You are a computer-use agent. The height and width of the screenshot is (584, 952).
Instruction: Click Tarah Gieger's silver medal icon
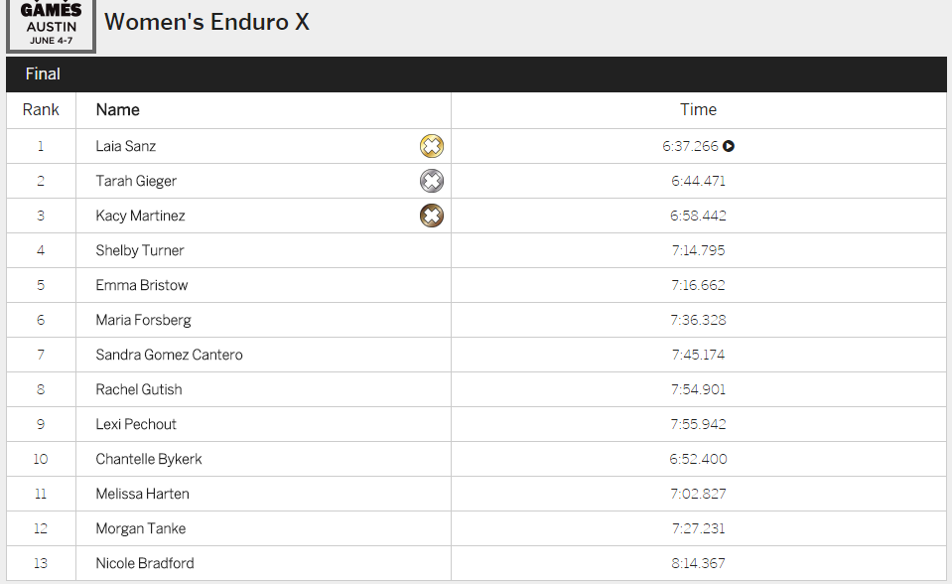(432, 181)
